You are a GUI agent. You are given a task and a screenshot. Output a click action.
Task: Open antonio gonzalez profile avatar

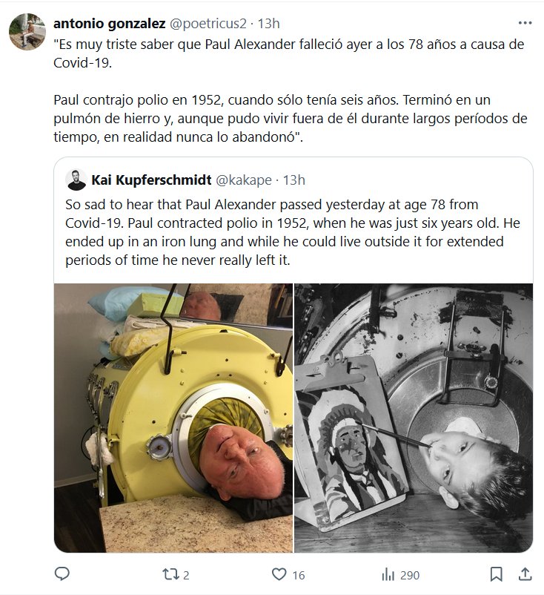[27, 32]
